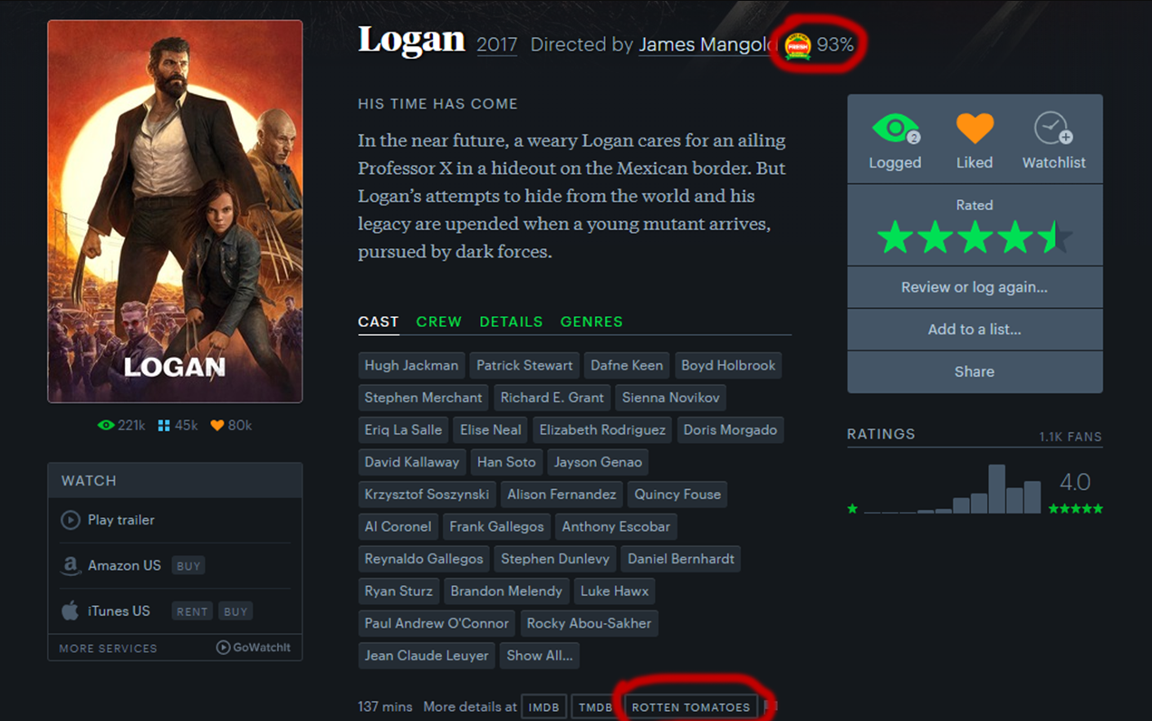
Task: Click the Apple iTunes logo icon
Action: pyautogui.click(x=70, y=610)
